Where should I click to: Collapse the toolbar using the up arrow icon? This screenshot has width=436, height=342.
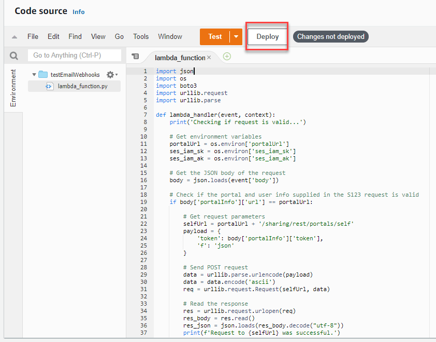[x=13, y=36]
